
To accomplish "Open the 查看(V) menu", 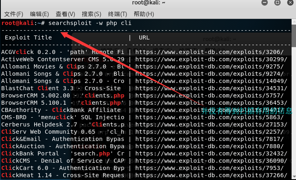I will point(65,14).
